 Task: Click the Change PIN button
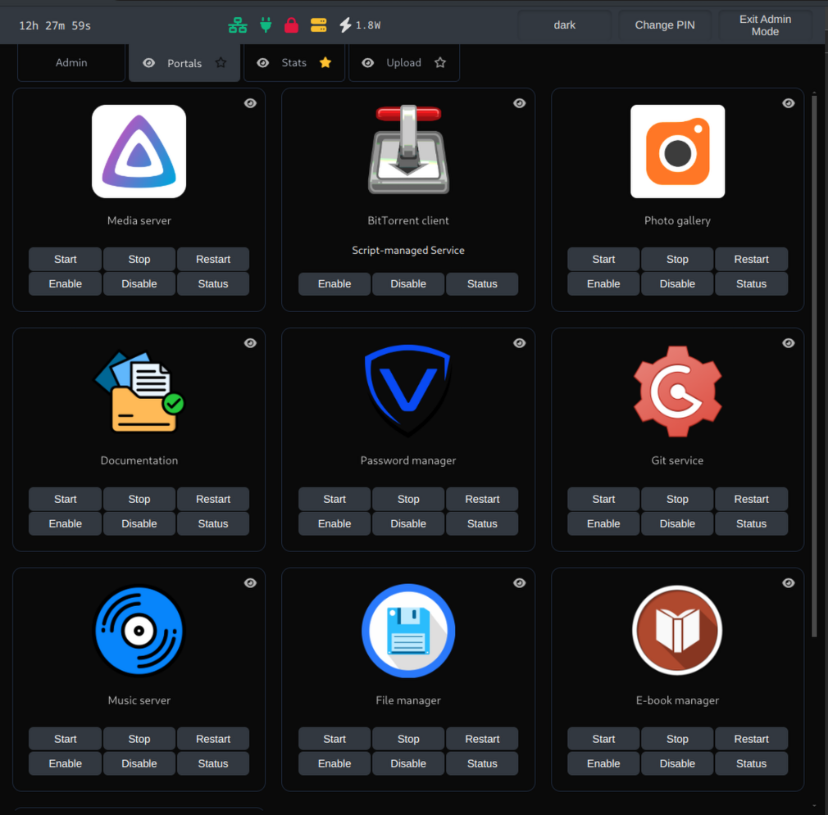(x=665, y=25)
